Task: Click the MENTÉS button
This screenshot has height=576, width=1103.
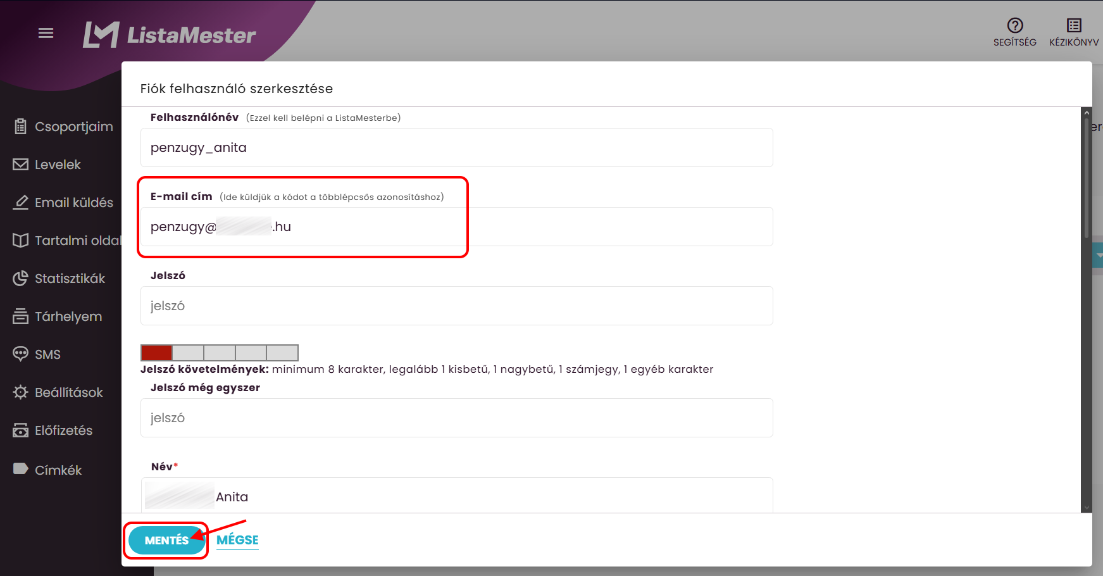Action: coord(166,539)
